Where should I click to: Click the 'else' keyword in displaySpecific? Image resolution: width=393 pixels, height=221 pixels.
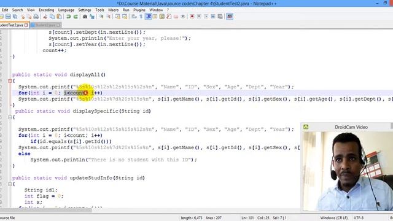[25, 153]
